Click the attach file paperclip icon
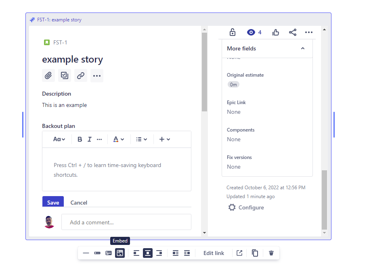 pos(48,75)
